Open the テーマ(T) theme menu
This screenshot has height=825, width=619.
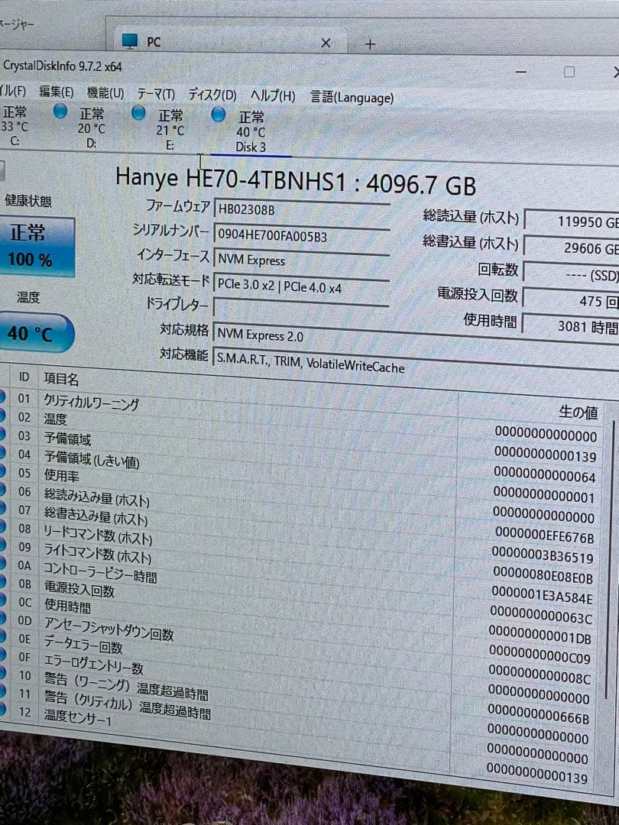(155, 93)
